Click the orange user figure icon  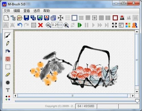(x=135, y=25)
